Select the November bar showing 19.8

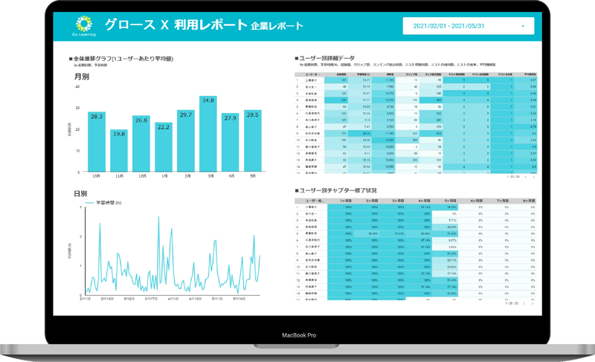point(119,149)
